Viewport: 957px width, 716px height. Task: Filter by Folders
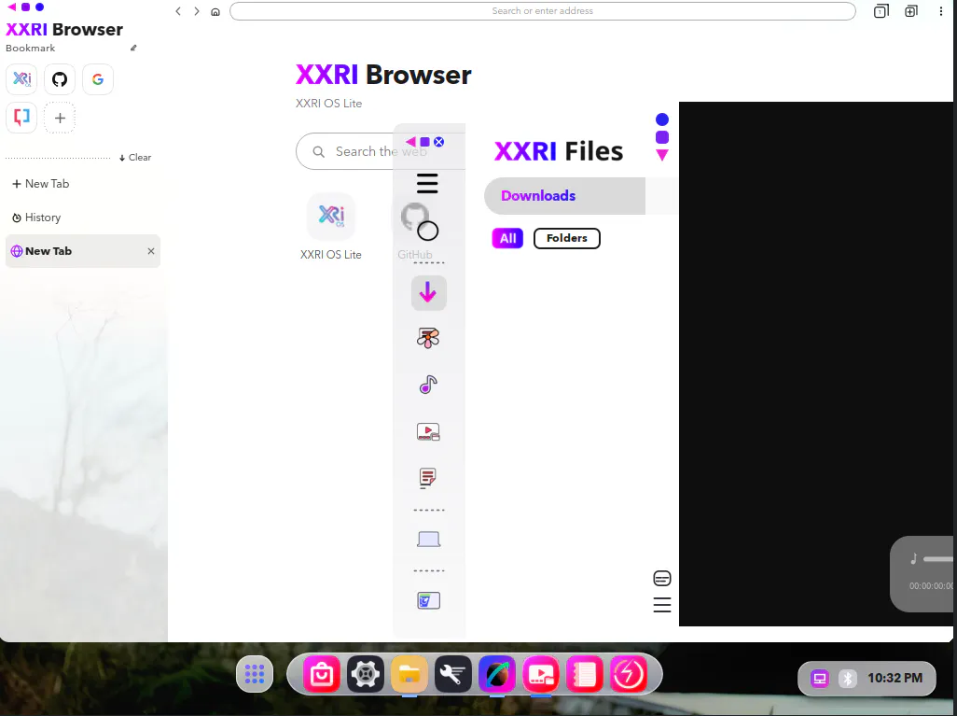coord(567,238)
